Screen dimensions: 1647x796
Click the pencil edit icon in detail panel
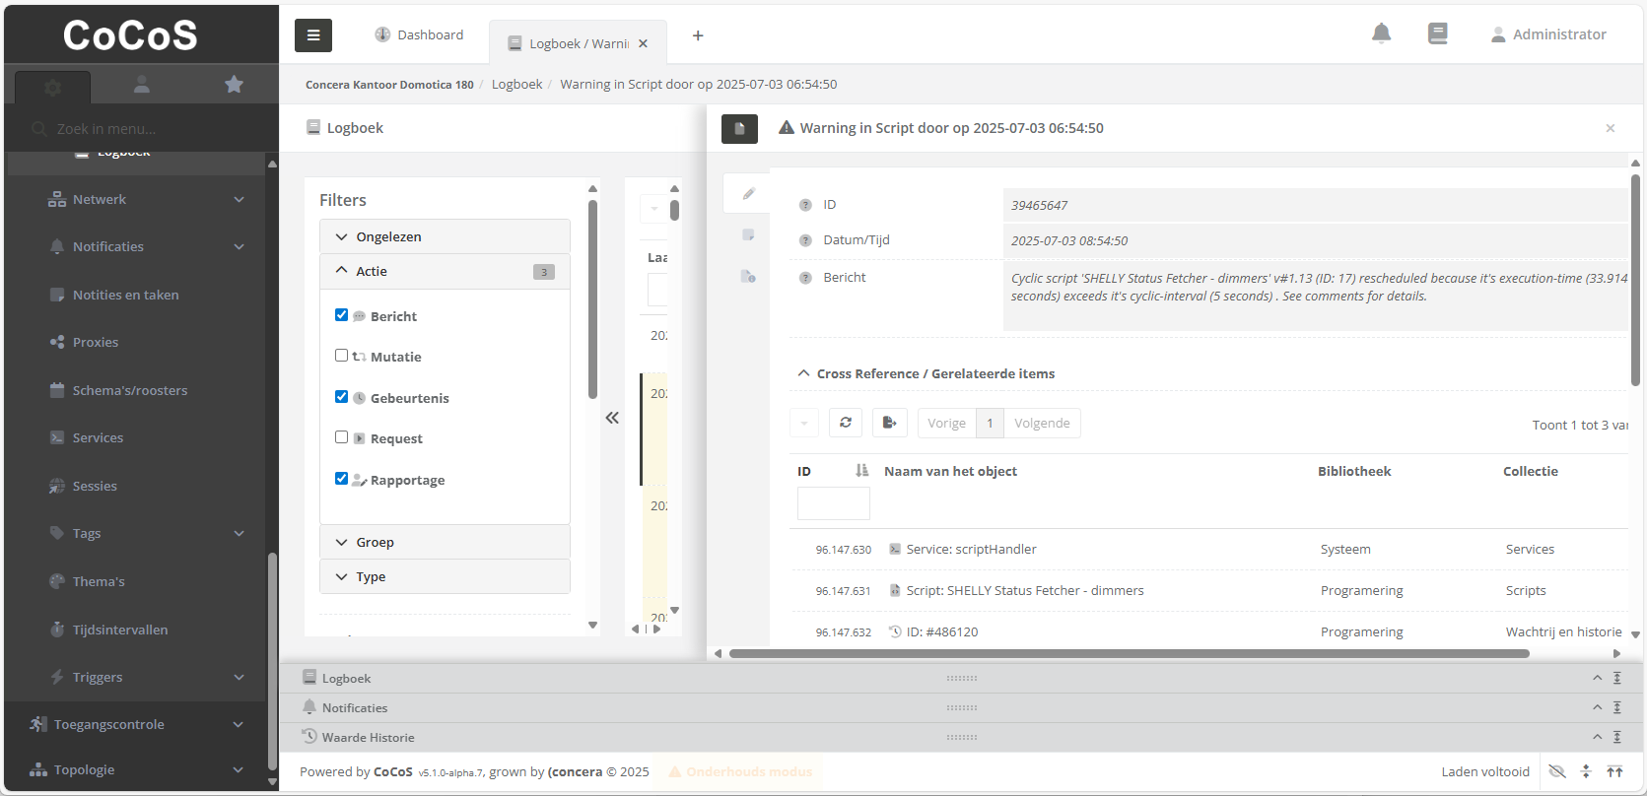748,194
